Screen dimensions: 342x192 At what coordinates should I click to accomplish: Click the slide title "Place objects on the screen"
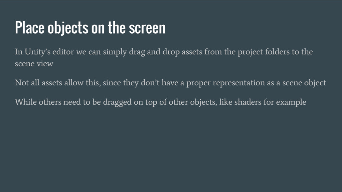pyautogui.click(x=90, y=28)
